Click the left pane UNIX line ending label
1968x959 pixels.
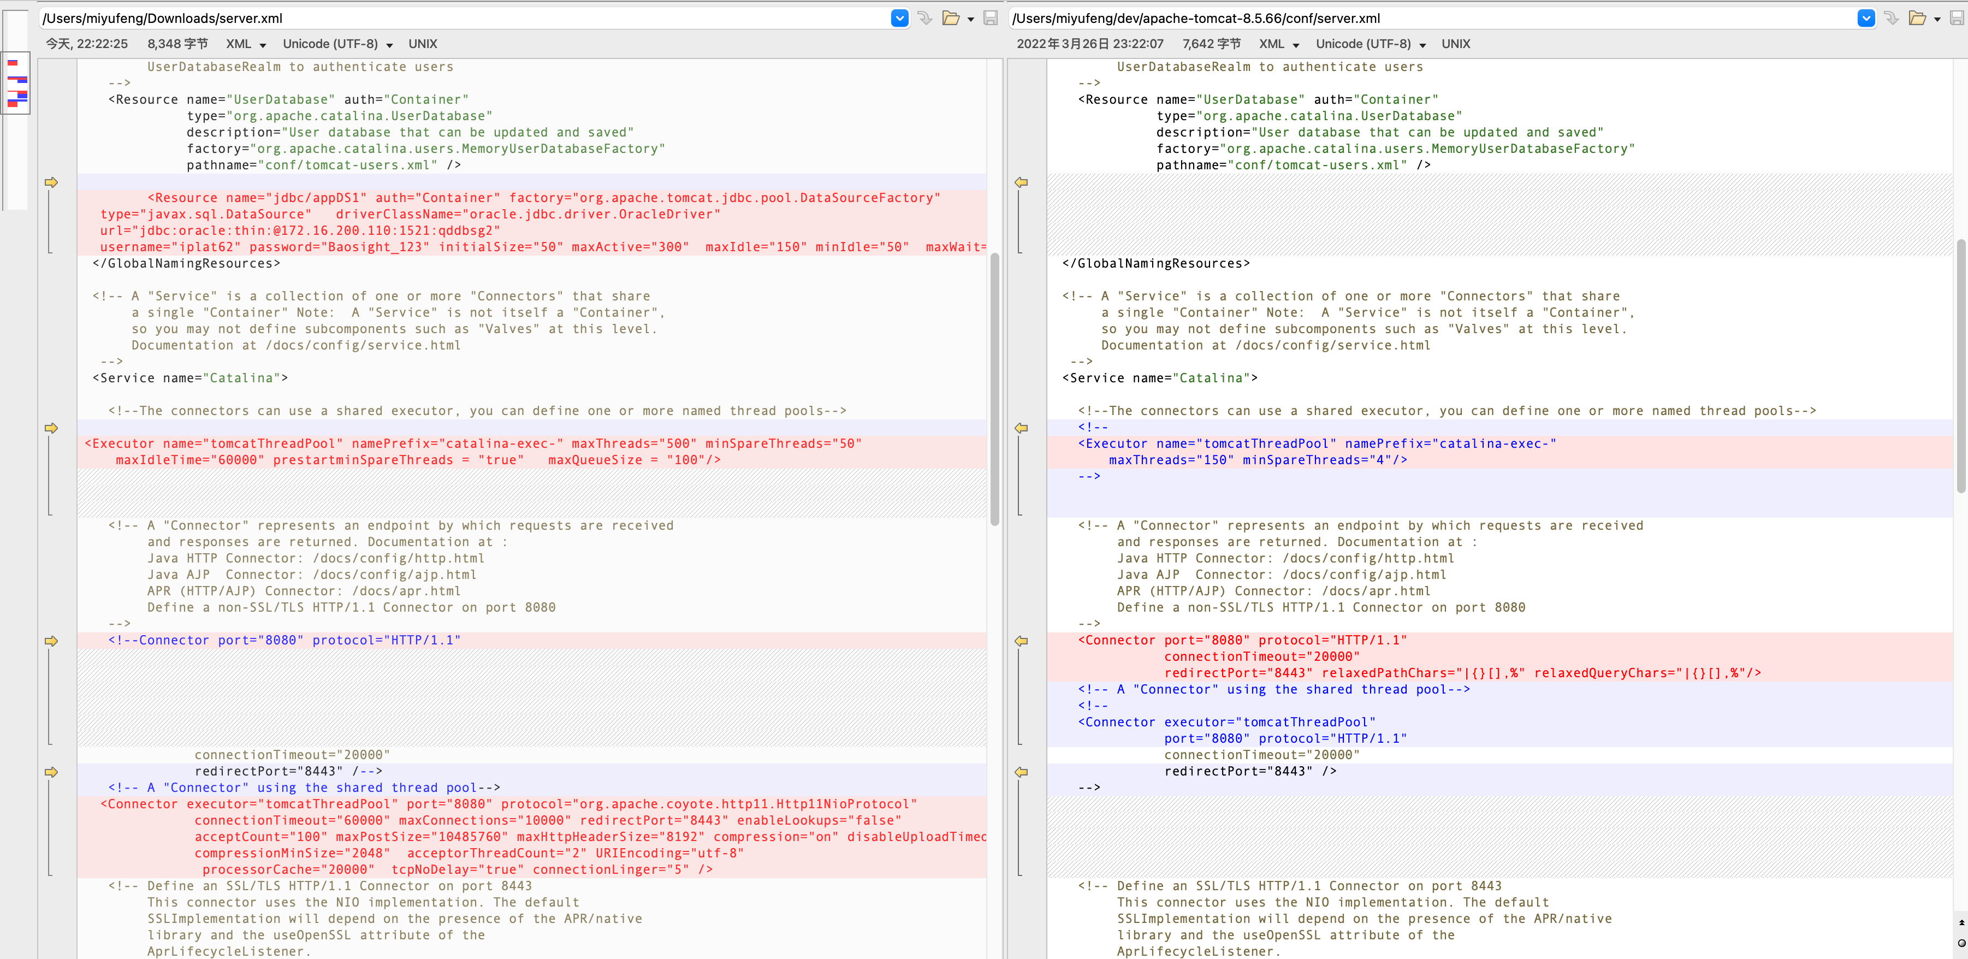point(423,44)
